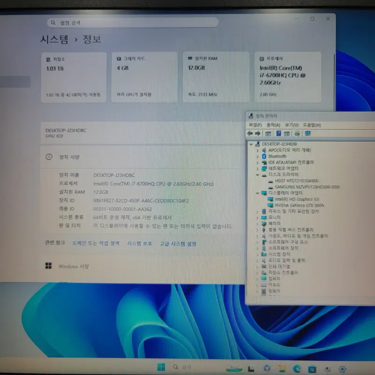Click the 마우스 및 기타 포인팅 장치 mouse icon

pos(264,211)
